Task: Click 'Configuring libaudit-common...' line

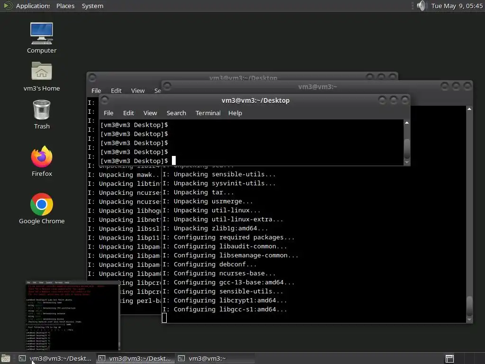Action: [x=225, y=246]
